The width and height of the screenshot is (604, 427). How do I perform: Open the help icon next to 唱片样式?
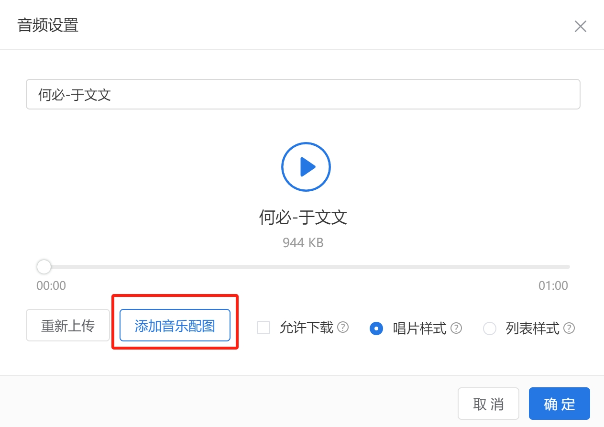(x=456, y=328)
